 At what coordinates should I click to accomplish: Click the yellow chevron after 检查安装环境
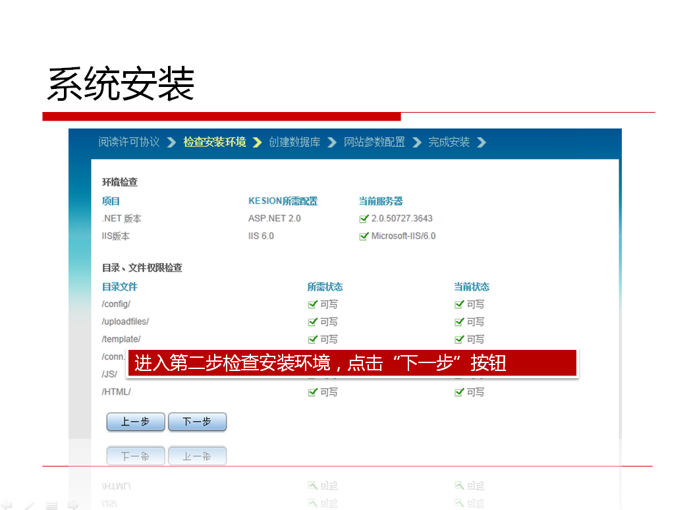coord(258,142)
